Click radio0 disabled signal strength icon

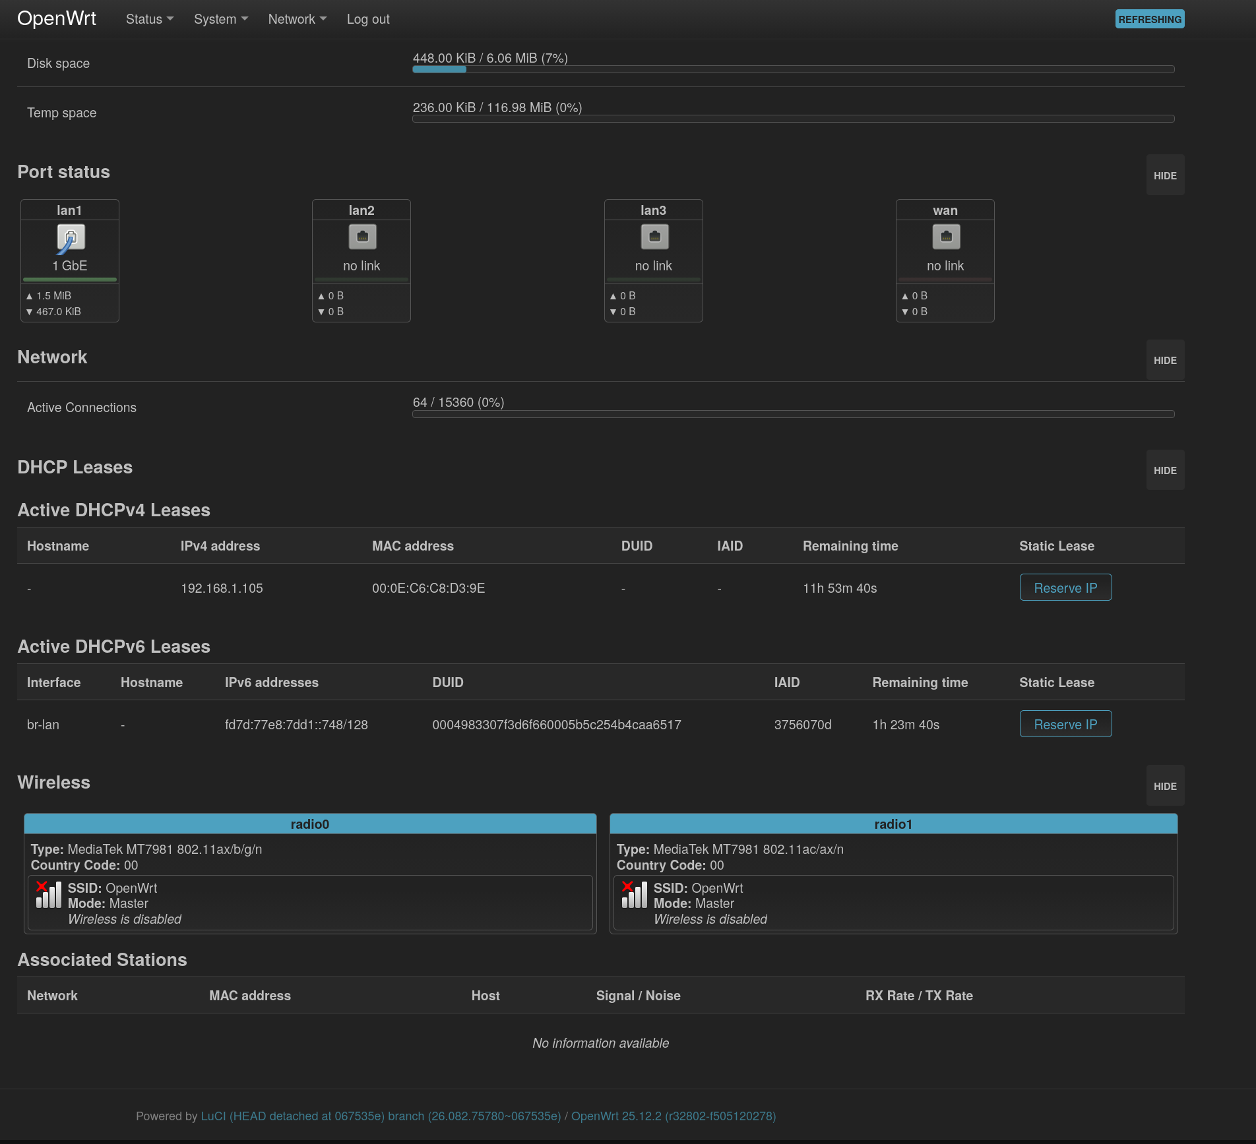click(48, 895)
